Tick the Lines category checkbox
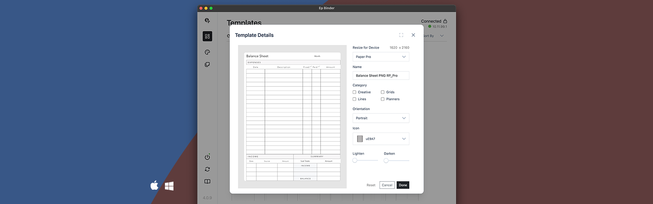 coord(355,99)
